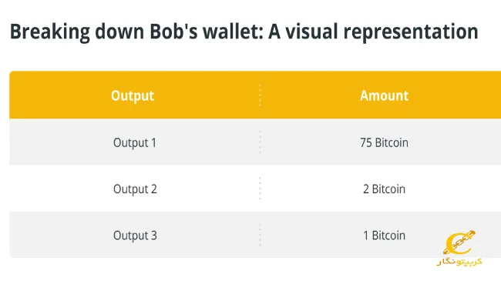The height and width of the screenshot is (281, 501).
Task: Select the "Output 2" cell
Action: click(x=135, y=189)
